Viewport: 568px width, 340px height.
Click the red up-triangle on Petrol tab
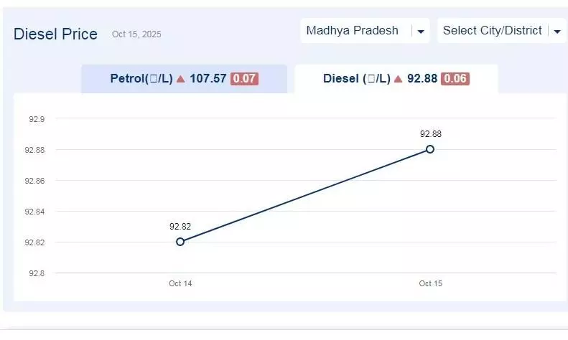tap(181, 79)
